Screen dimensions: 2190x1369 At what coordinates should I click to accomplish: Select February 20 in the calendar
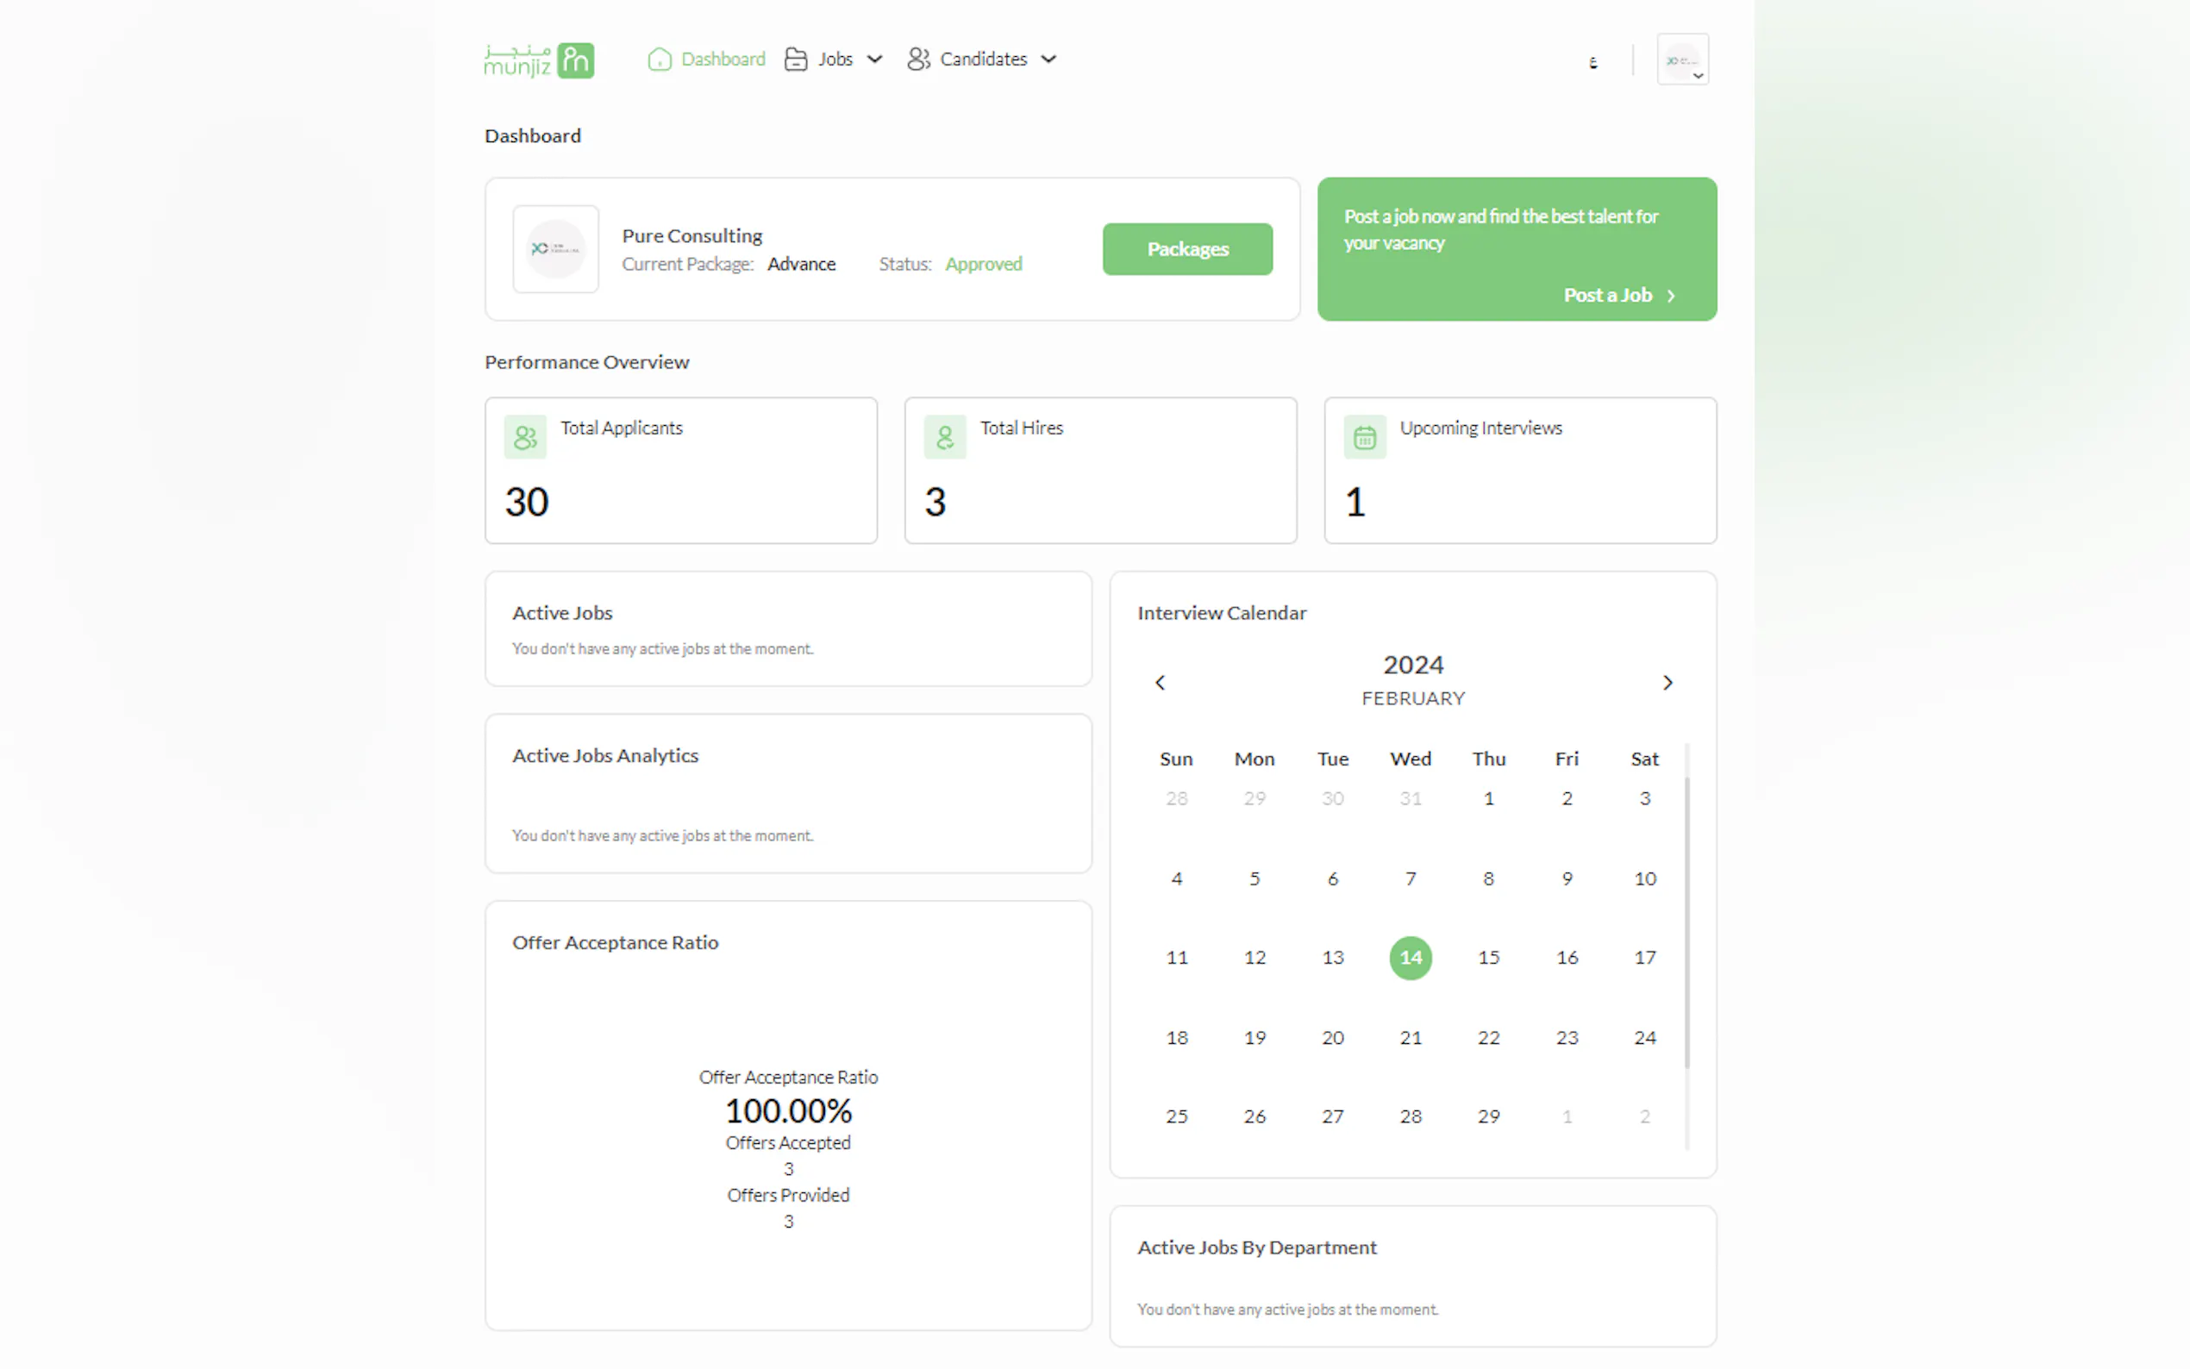pos(1333,1038)
